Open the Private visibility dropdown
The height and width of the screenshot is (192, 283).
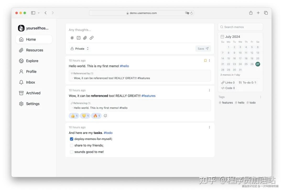click(x=80, y=49)
